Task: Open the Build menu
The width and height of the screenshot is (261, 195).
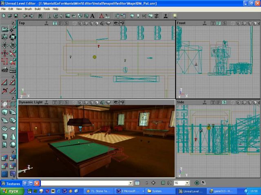Action: pyautogui.click(x=38, y=9)
